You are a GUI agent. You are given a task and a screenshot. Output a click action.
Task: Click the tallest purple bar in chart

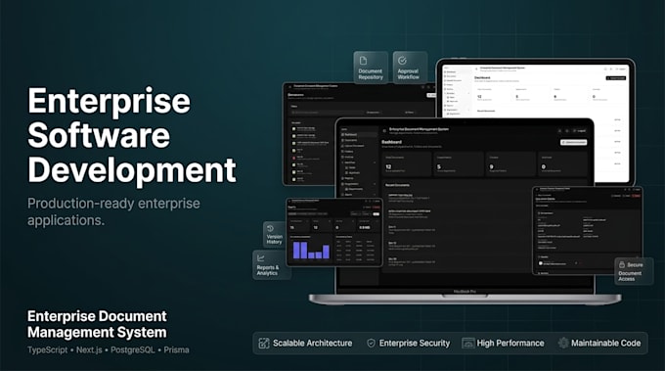coord(297,250)
